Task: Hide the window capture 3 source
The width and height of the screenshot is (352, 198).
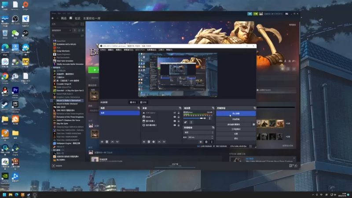Action: coord(175,121)
